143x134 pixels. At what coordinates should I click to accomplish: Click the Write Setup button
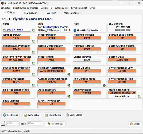click(x=32, y=115)
